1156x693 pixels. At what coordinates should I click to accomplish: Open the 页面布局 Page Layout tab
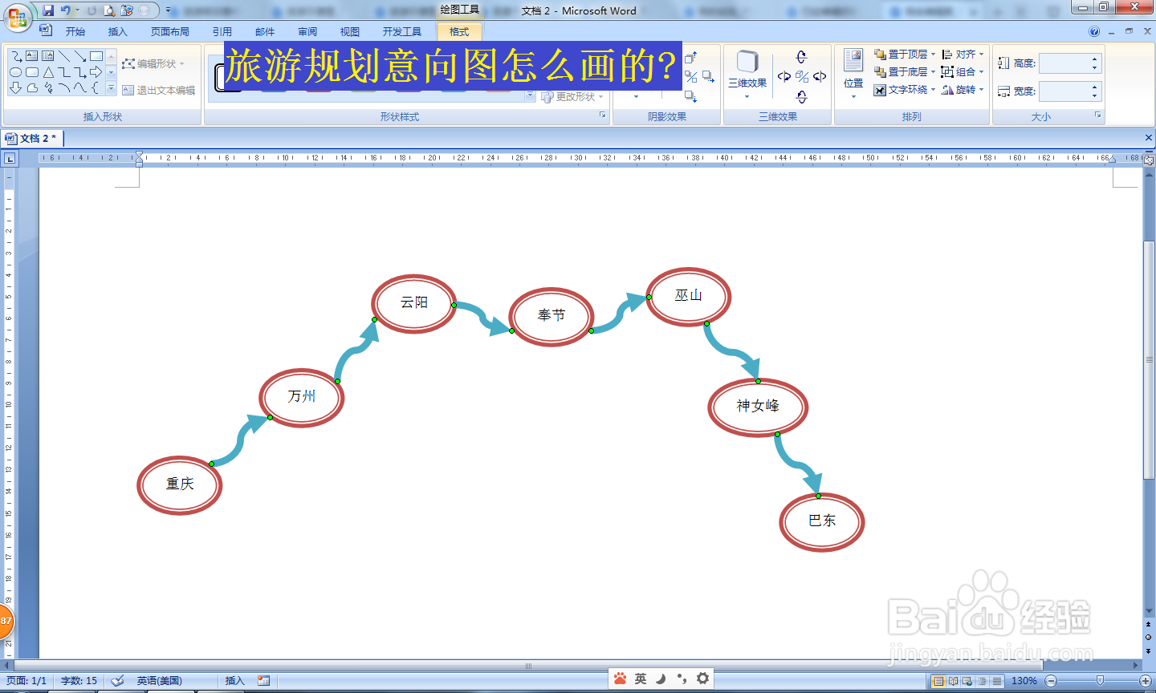point(170,32)
